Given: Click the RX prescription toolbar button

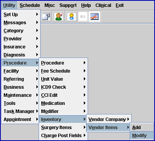Looking at the screenshot, I should tap(83, 17).
